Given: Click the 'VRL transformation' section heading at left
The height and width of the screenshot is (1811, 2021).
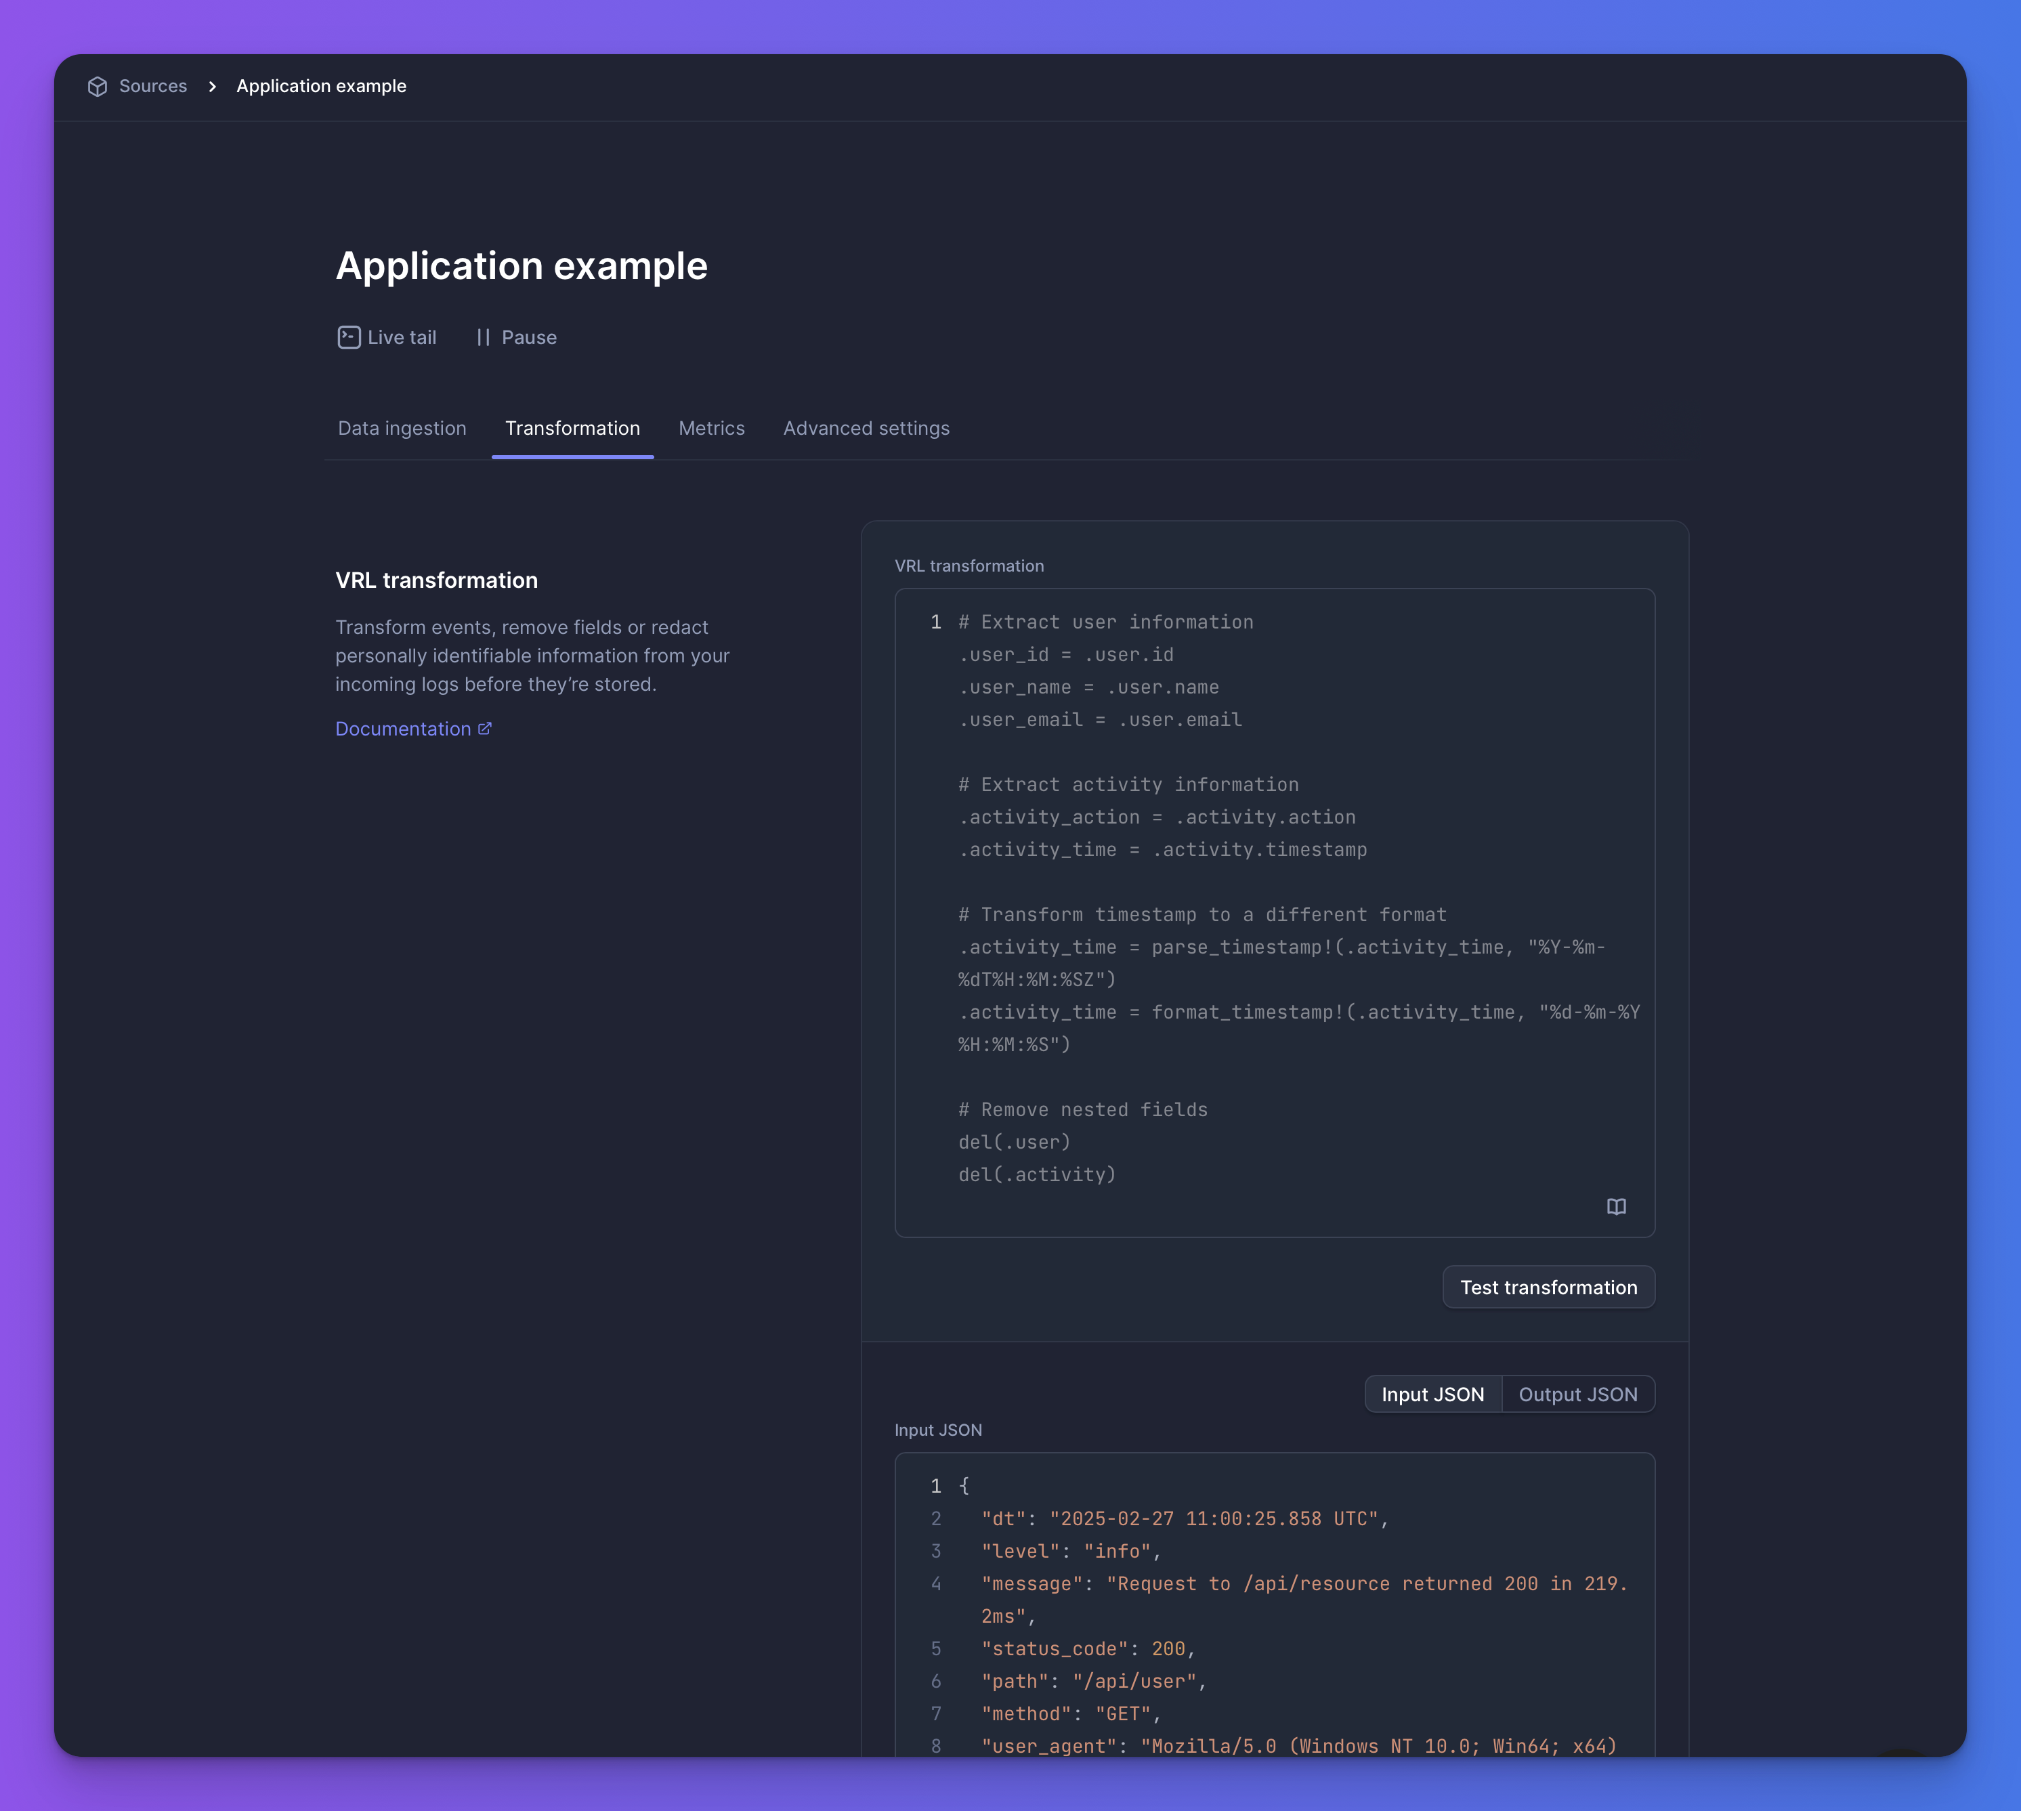Looking at the screenshot, I should tap(436, 580).
